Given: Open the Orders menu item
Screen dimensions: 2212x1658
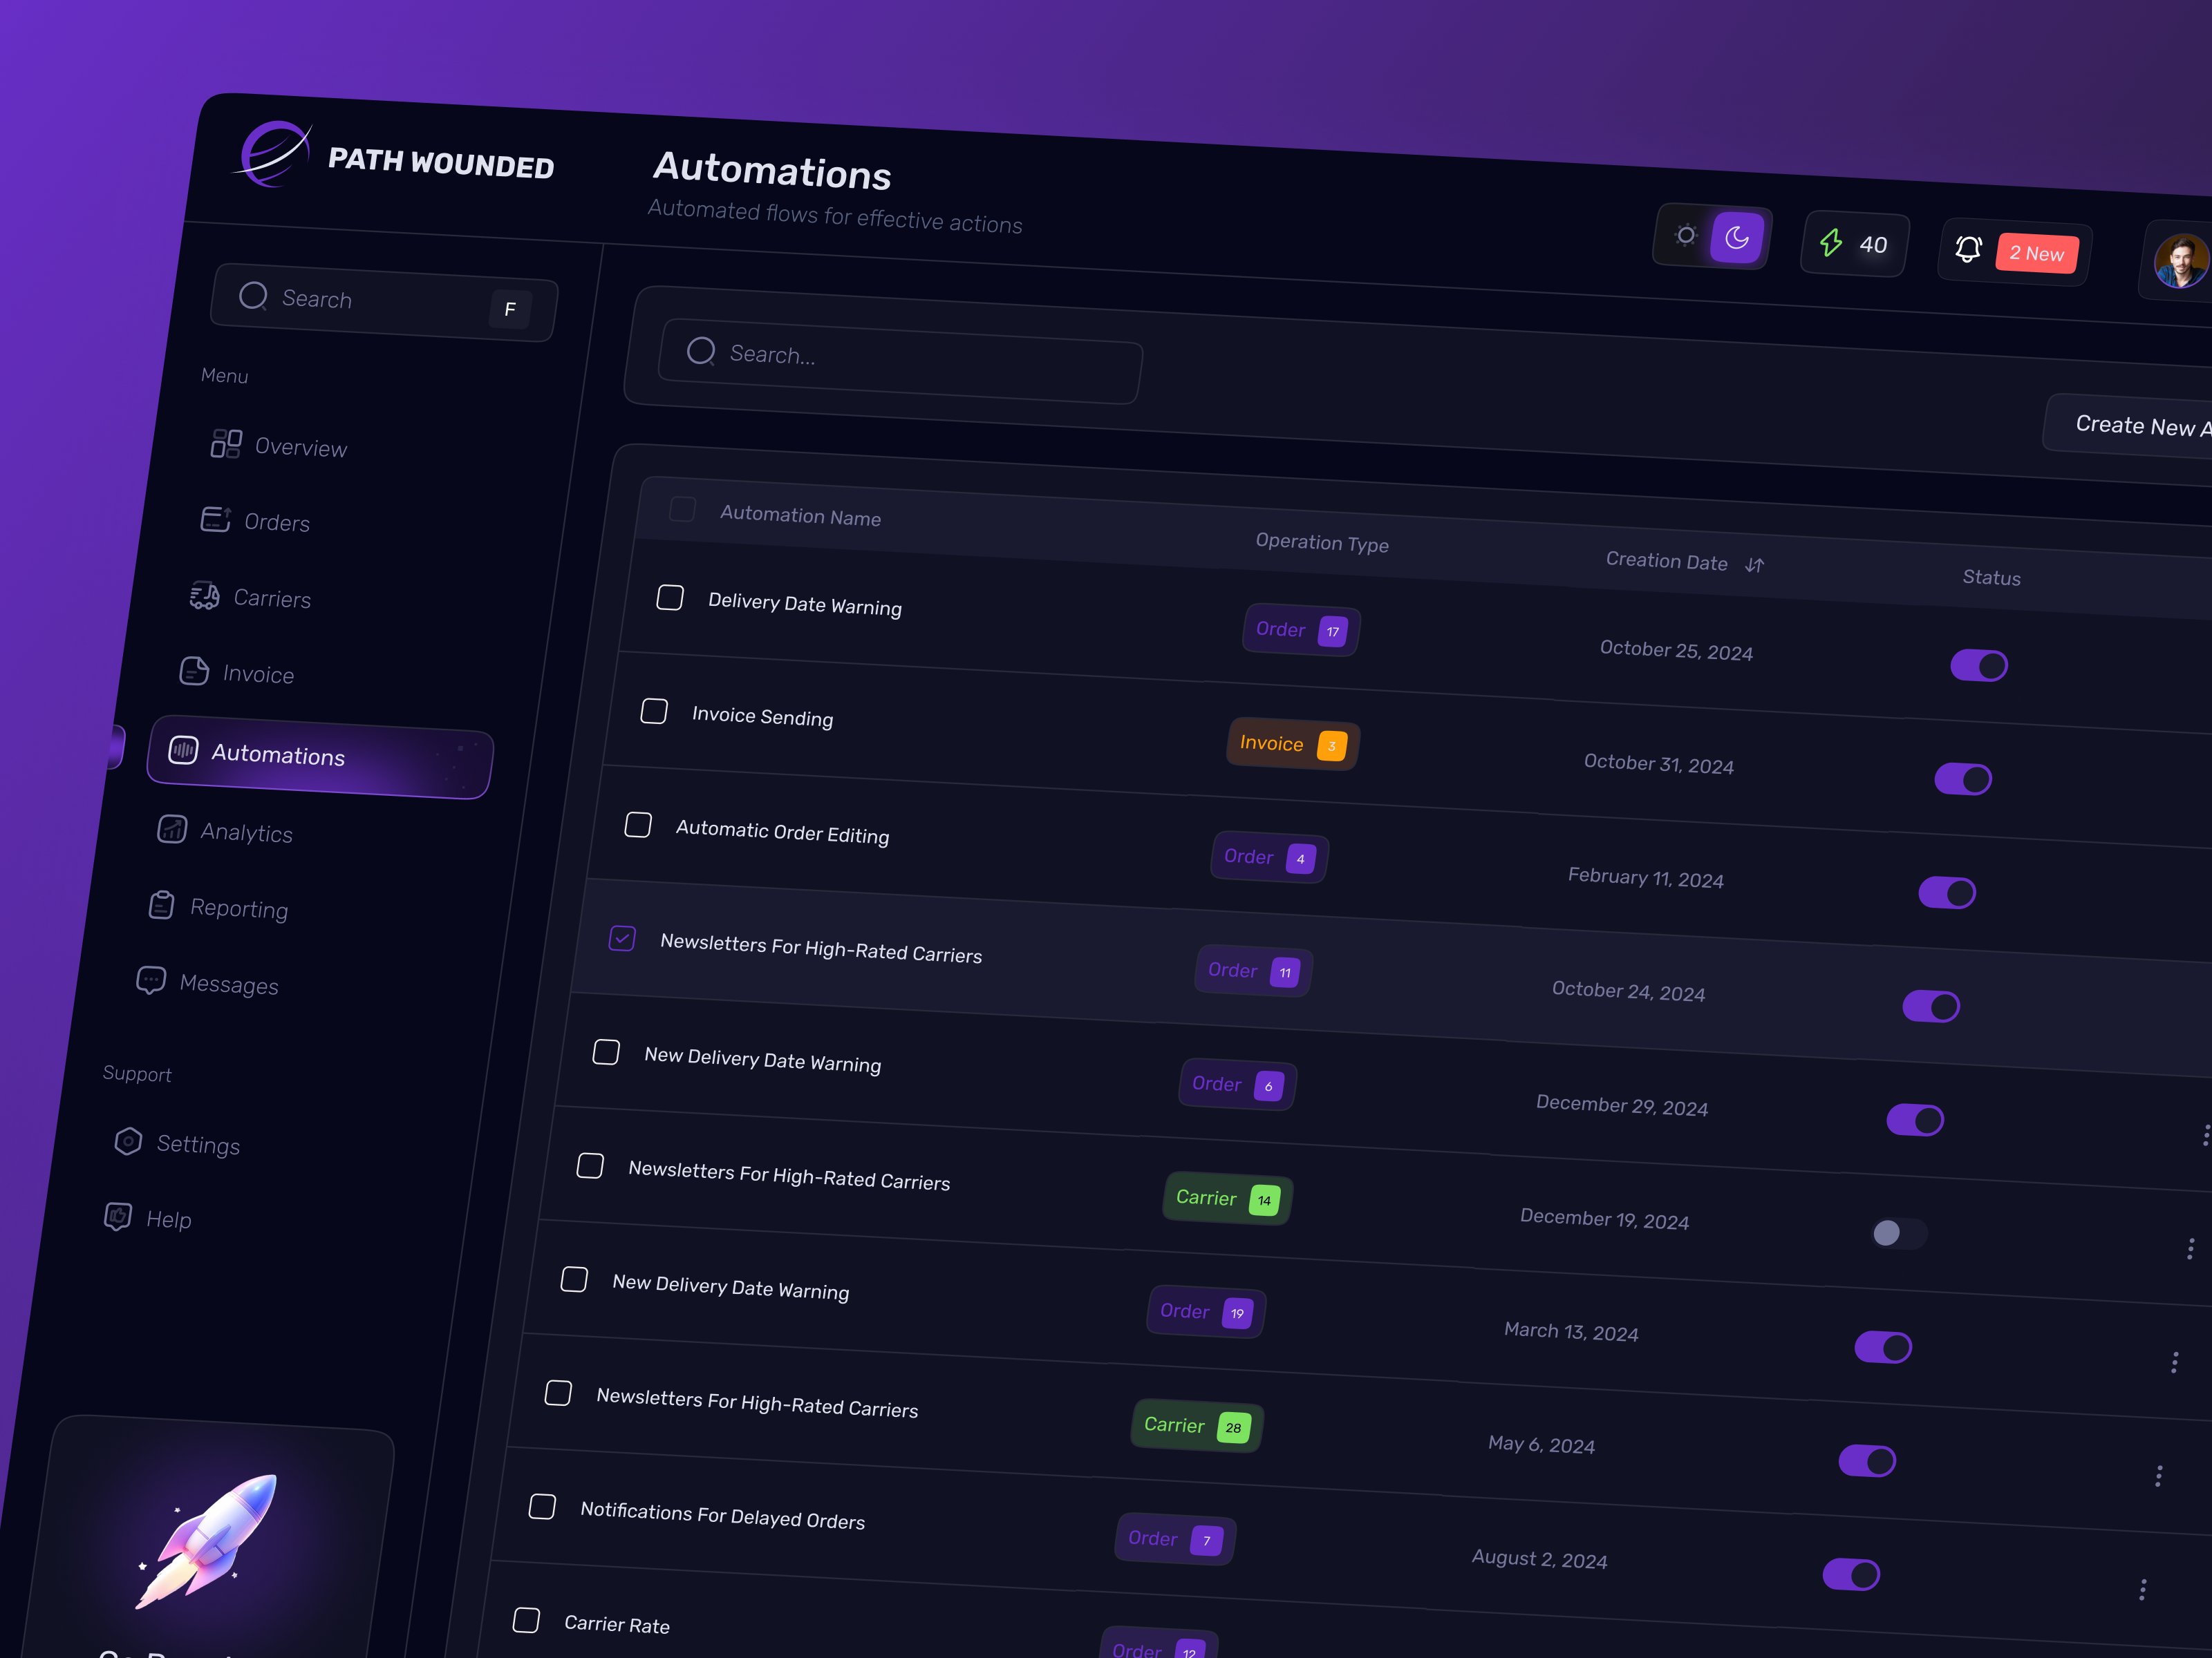Looking at the screenshot, I should pyautogui.click(x=277, y=521).
